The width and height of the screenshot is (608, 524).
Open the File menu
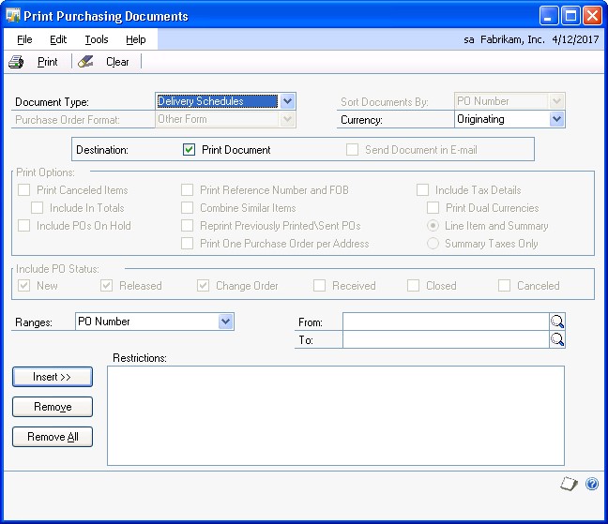[24, 39]
